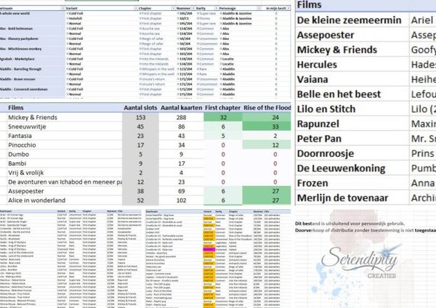This screenshot has width=436, height=308.
Task: Select the 'Alice in wonderland' film row
Action: click(x=37, y=200)
